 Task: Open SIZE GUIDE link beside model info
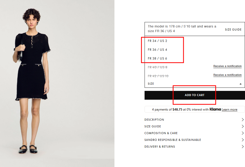233,30
